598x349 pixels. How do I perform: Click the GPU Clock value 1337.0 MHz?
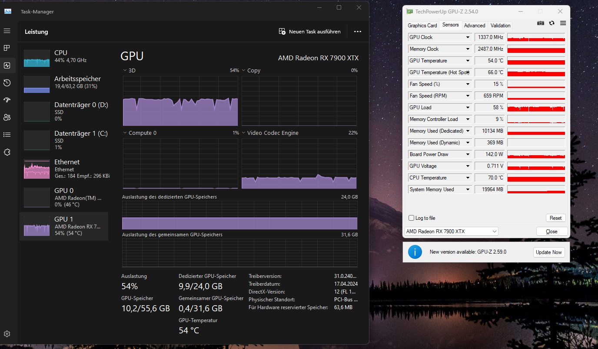point(490,37)
